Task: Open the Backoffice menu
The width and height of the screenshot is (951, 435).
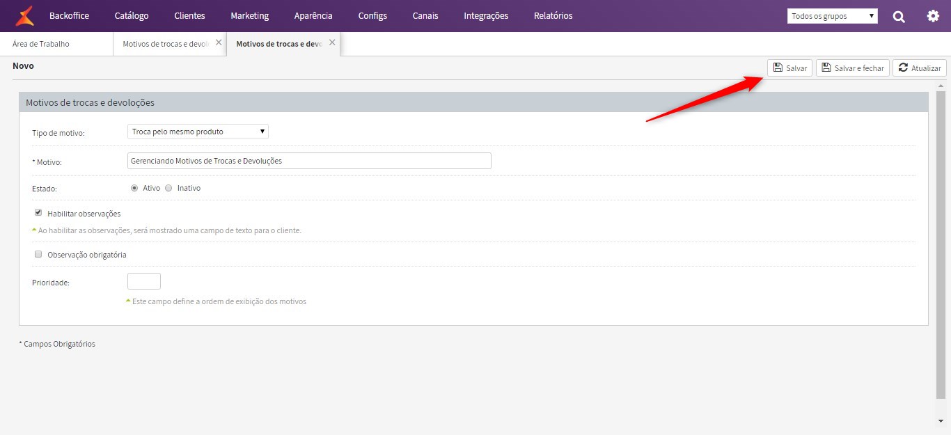Action: pyautogui.click(x=69, y=15)
